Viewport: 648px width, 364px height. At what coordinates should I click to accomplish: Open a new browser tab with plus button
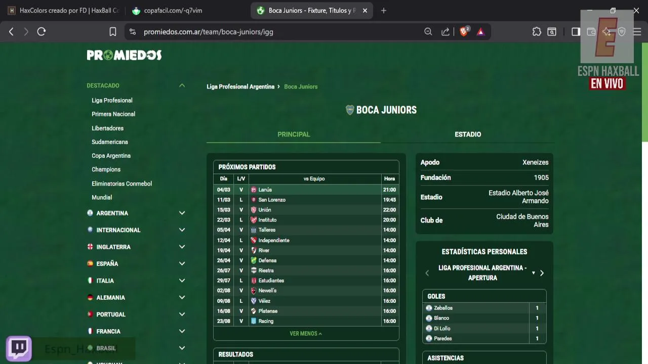pos(383,11)
